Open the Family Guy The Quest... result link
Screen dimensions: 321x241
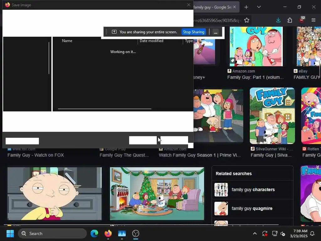coord(124,155)
